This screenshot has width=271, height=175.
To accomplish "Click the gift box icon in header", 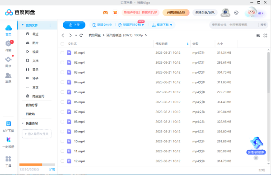I will (x=115, y=13).
